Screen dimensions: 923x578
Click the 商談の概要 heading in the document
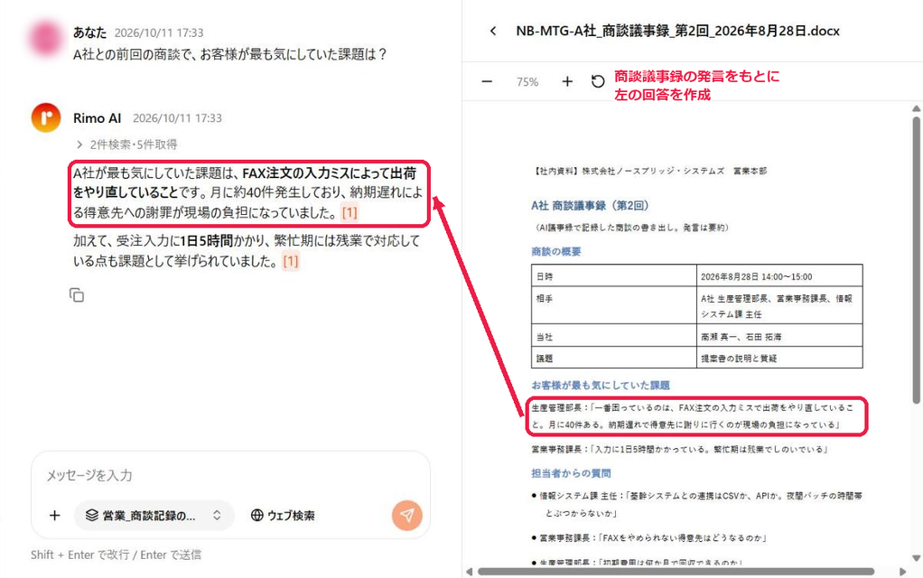(x=556, y=251)
